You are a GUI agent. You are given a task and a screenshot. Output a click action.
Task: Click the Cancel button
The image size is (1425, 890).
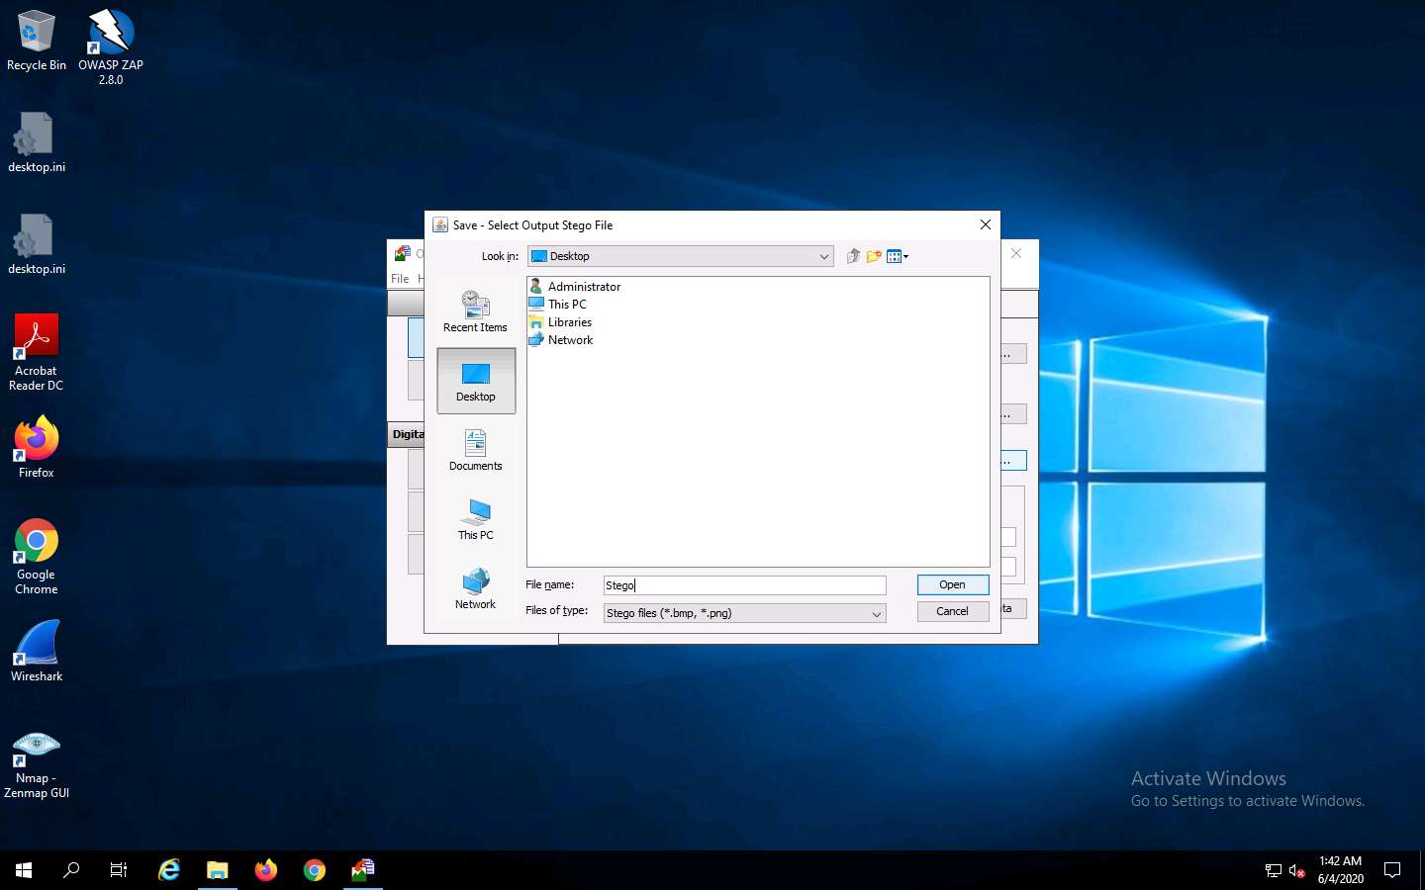[x=952, y=611]
